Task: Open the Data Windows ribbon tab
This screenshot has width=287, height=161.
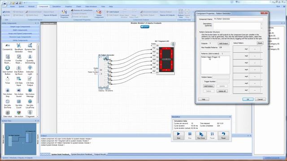Action: [91, 6]
